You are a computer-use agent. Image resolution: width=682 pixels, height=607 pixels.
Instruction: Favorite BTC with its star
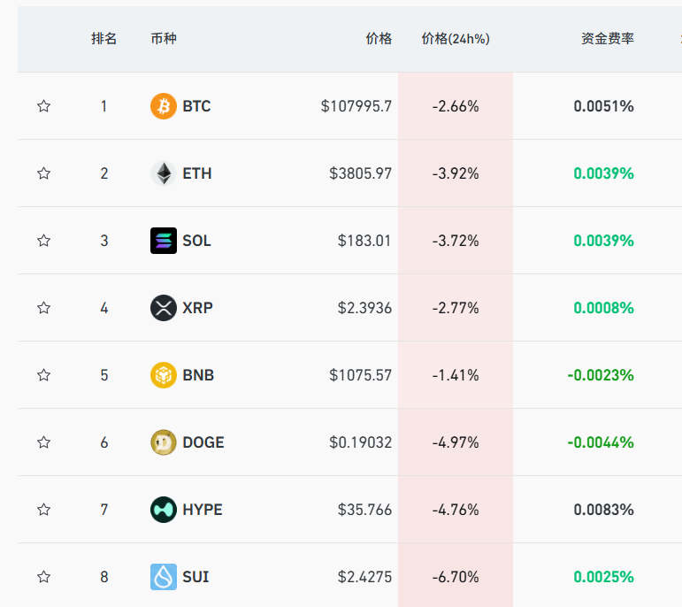pyautogui.click(x=43, y=106)
